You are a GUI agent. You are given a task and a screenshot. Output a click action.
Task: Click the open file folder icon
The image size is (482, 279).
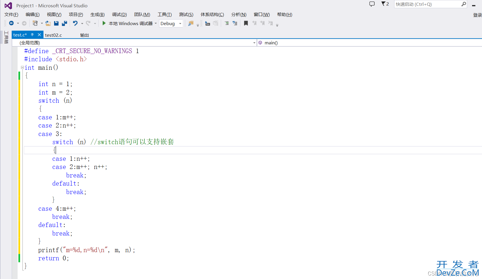[48, 23]
